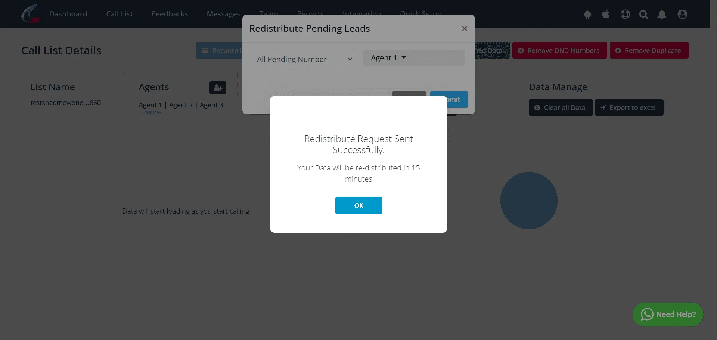Click the Apple app icon in header
Image resolution: width=717 pixels, height=340 pixels.
606,14
